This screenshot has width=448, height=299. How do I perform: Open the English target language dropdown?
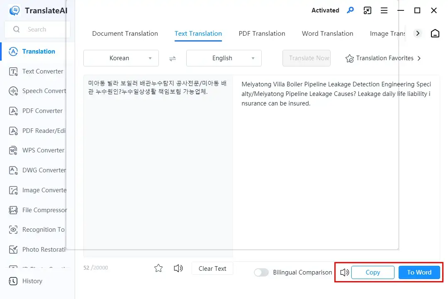pos(224,58)
